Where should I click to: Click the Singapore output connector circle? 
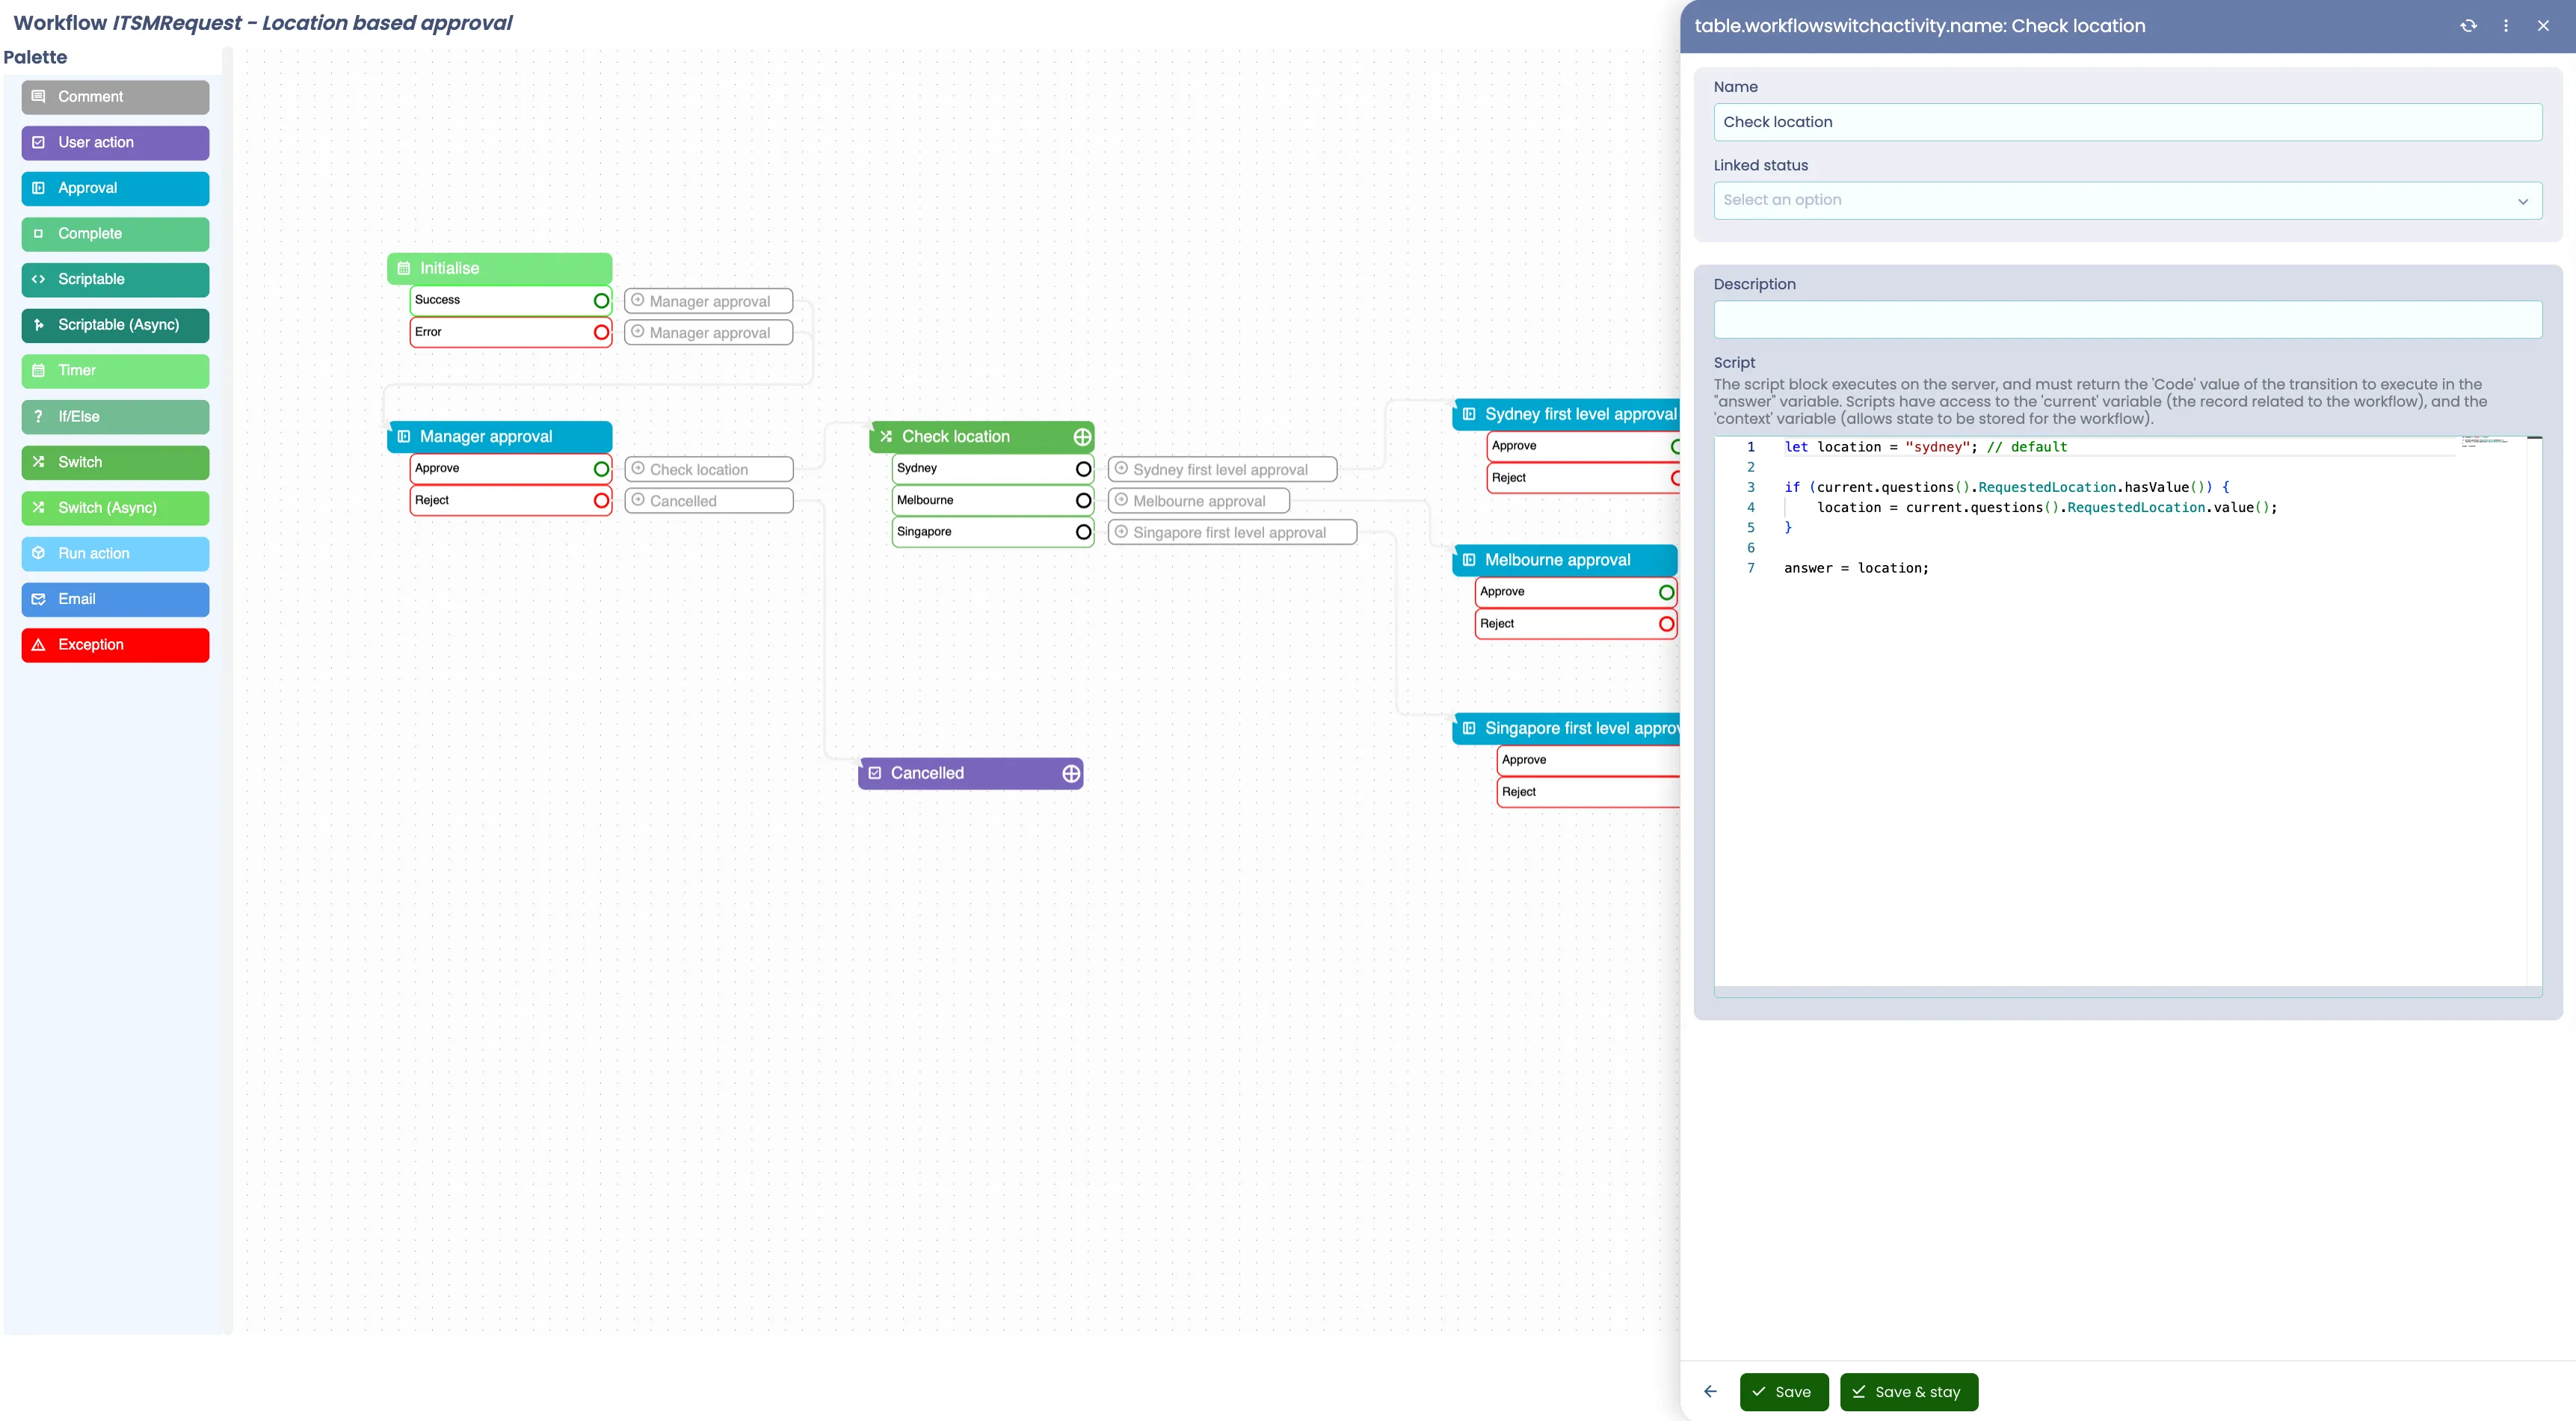tap(1083, 532)
